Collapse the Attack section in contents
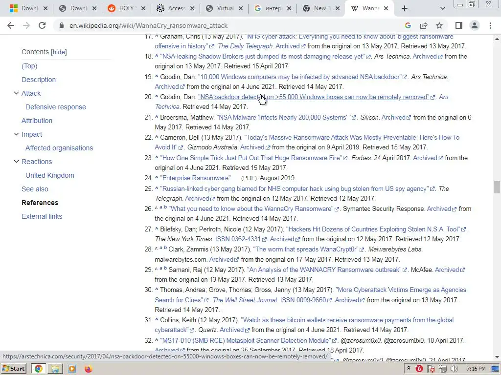 point(16,93)
